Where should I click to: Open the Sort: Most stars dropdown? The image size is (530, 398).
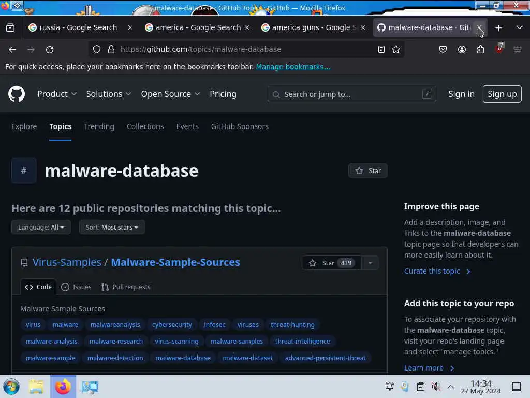coord(112,227)
